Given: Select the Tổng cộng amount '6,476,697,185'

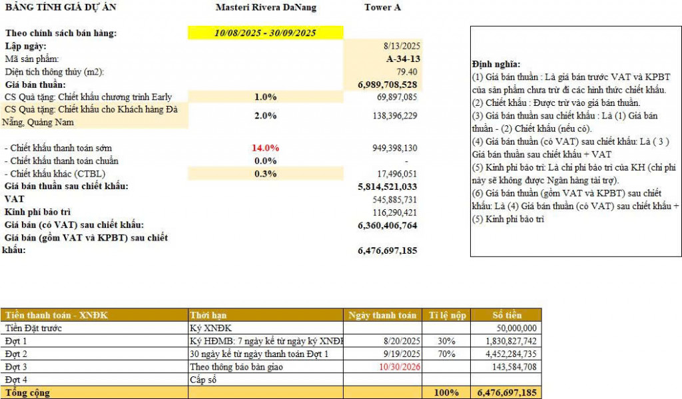Looking at the screenshot, I should point(507,392).
